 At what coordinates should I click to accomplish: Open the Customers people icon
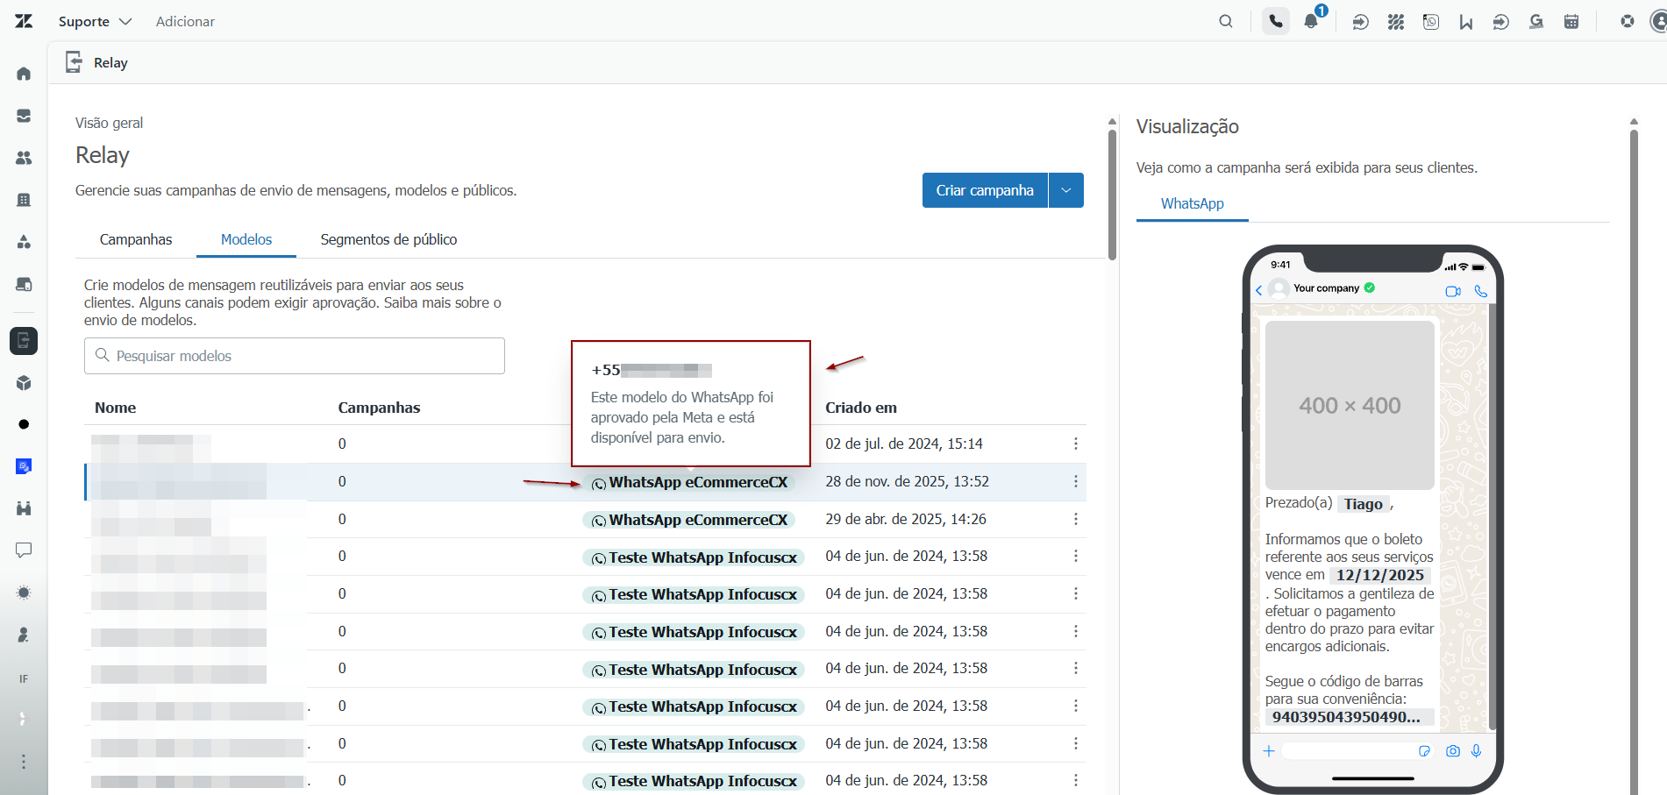coord(24,158)
